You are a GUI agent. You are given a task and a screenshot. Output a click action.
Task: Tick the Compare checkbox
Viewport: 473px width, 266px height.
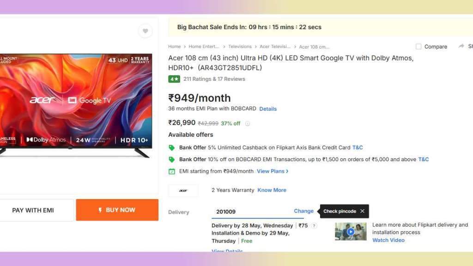[x=418, y=47]
